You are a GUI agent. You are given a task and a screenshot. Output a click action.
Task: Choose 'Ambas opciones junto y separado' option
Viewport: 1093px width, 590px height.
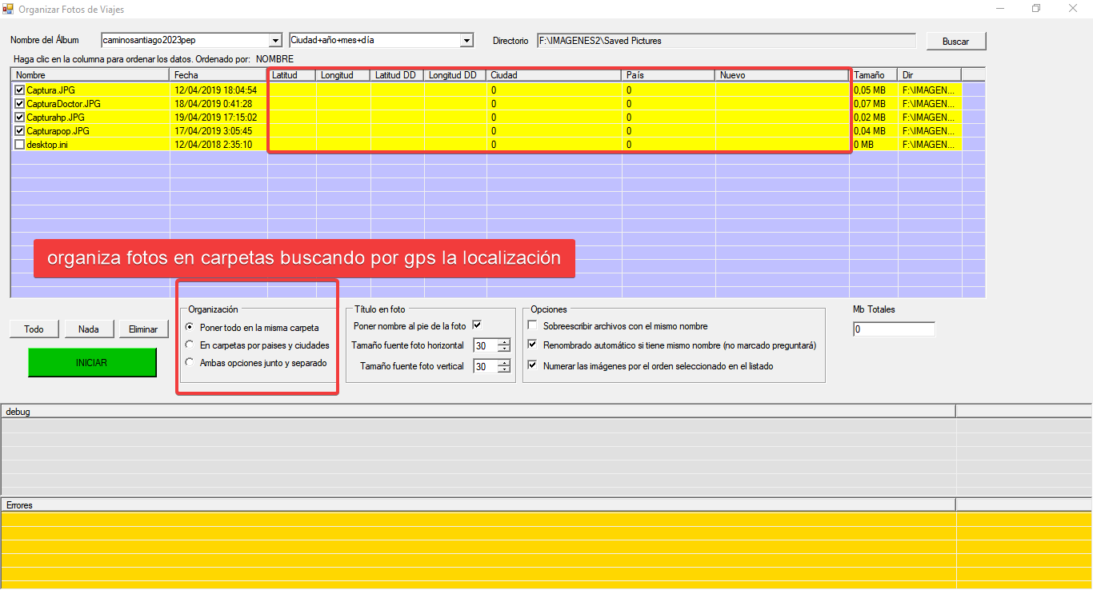coord(189,362)
